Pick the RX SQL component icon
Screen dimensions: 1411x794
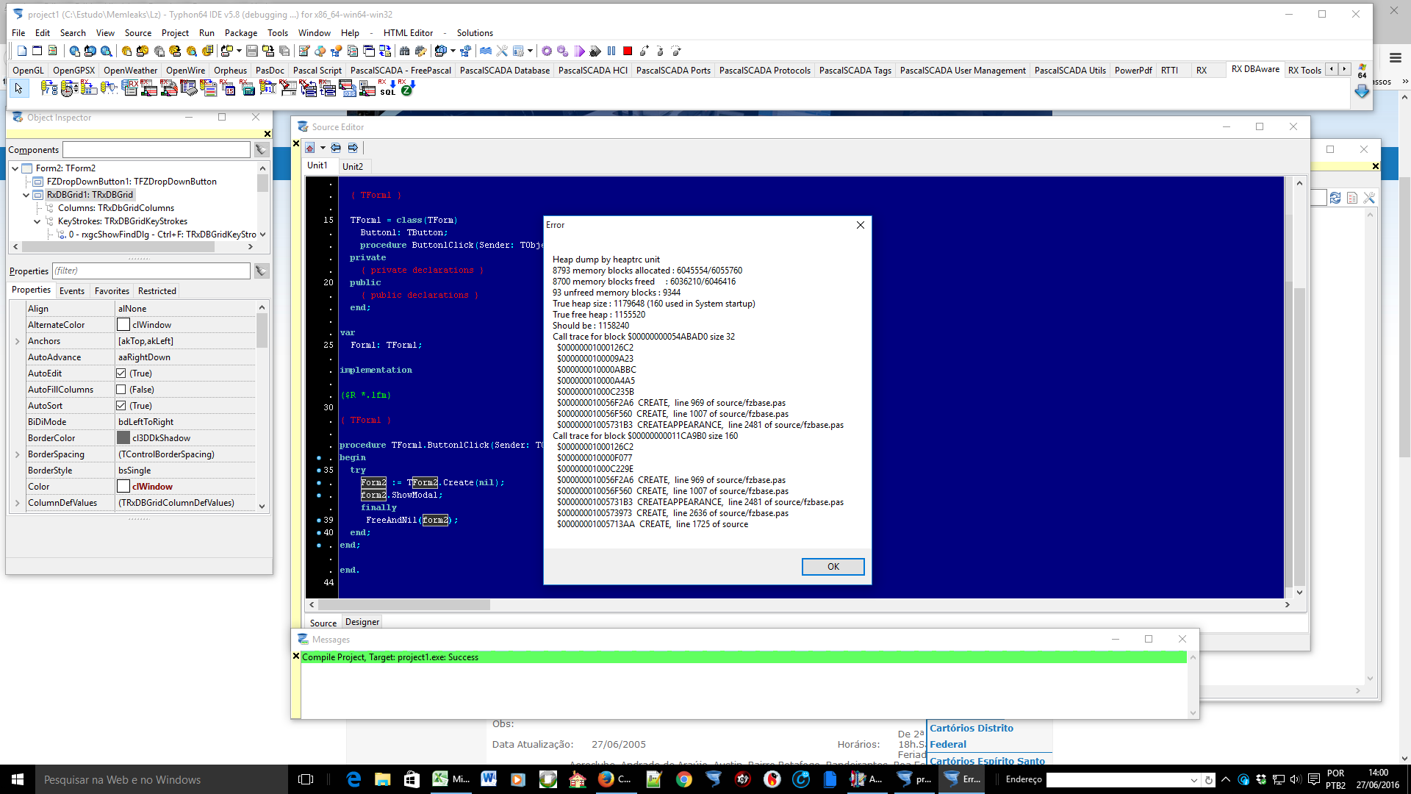pos(388,88)
